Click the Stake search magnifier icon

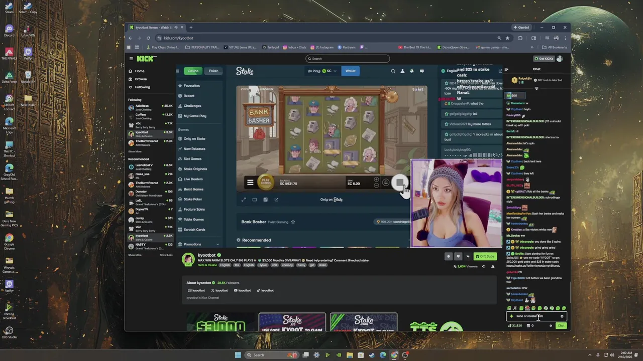393,71
